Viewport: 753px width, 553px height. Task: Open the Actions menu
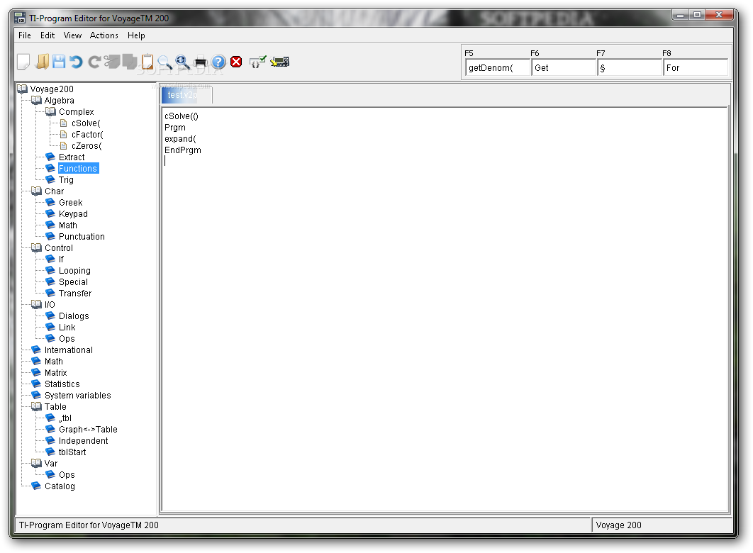[x=104, y=35]
